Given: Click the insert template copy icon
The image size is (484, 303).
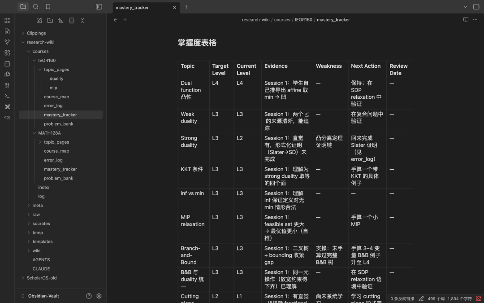Looking at the screenshot, I should (x=7, y=75).
